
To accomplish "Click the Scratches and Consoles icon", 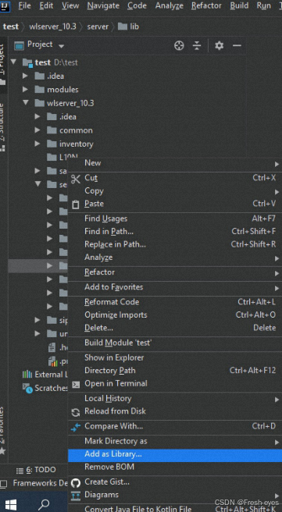I will click(x=27, y=388).
